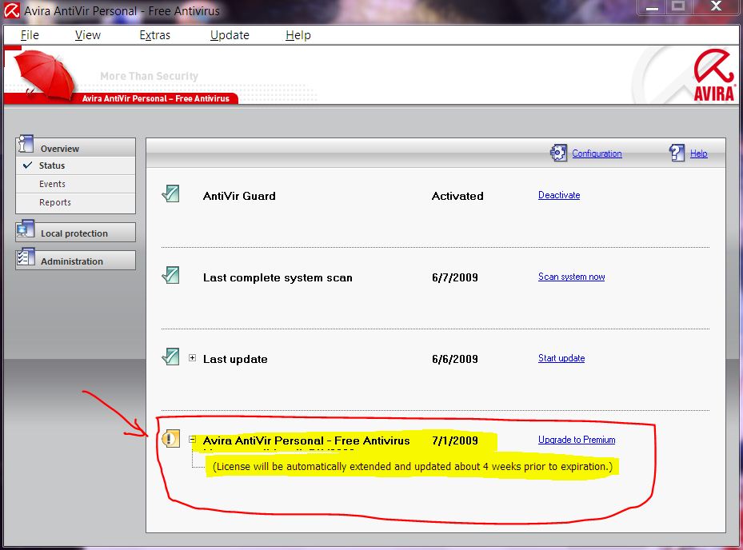Image resolution: width=743 pixels, height=550 pixels.
Task: Click the AntiVir Guard green check icon
Action: coord(170,193)
